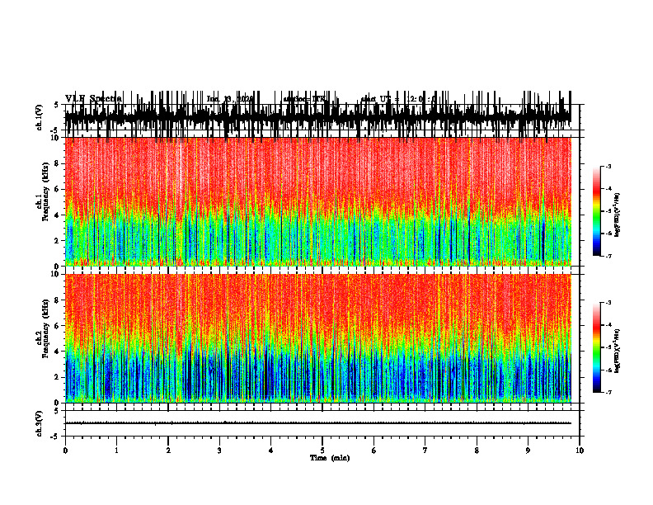Click the ch.1 color bar PSD units label
This screenshot has width=653, height=505.
click(x=618, y=215)
